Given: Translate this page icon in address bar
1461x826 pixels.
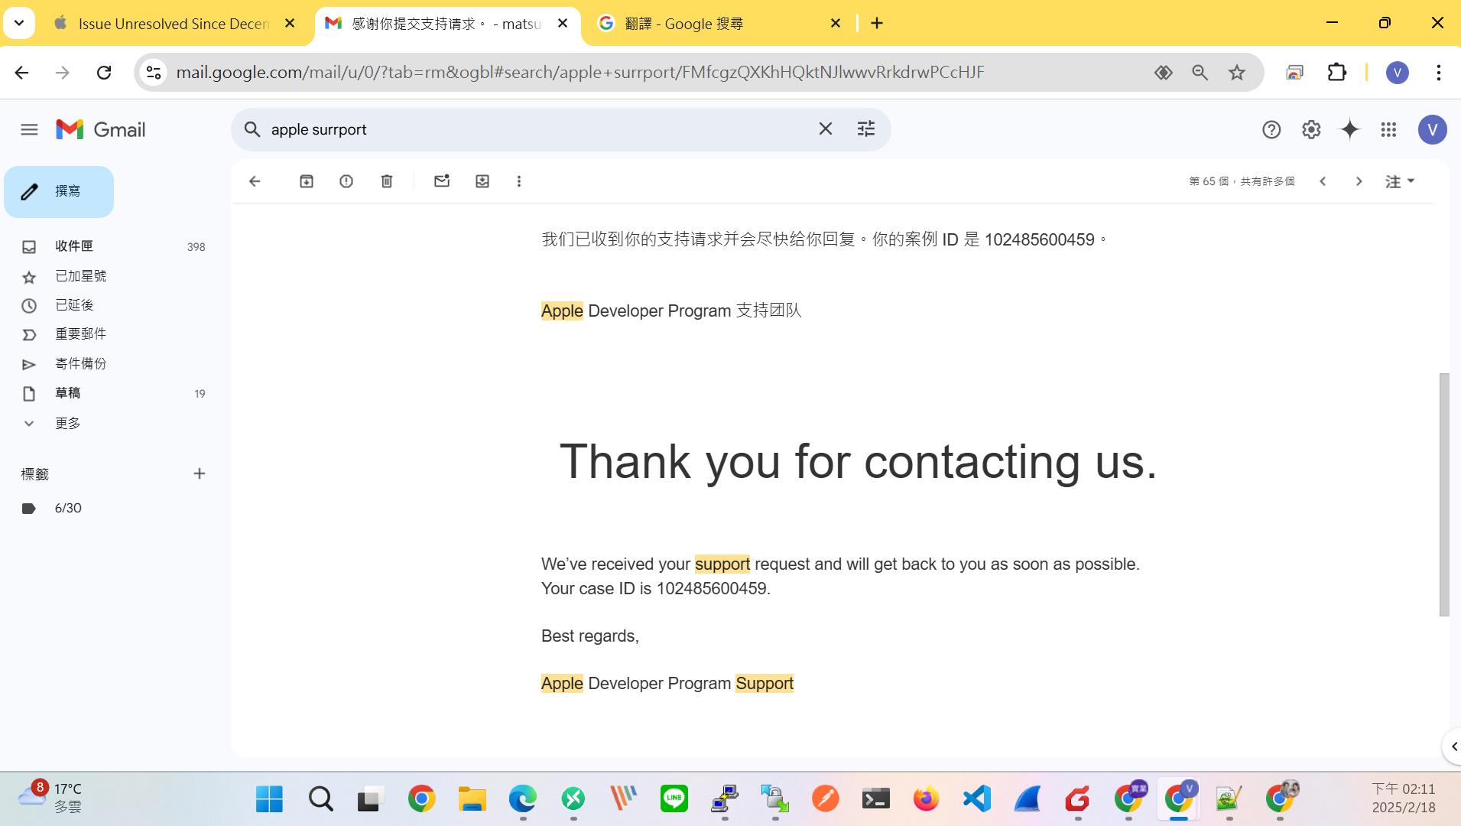Looking at the screenshot, I should click(x=1163, y=73).
